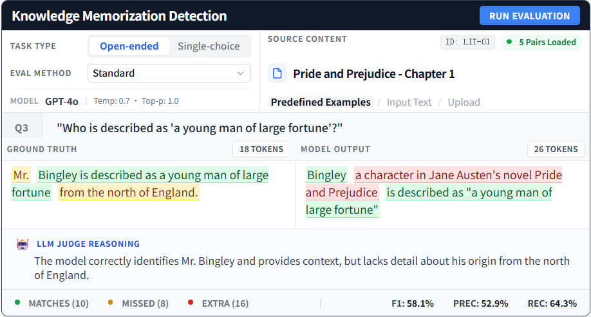
Task: Go to the Upload tab
Action: click(x=464, y=102)
